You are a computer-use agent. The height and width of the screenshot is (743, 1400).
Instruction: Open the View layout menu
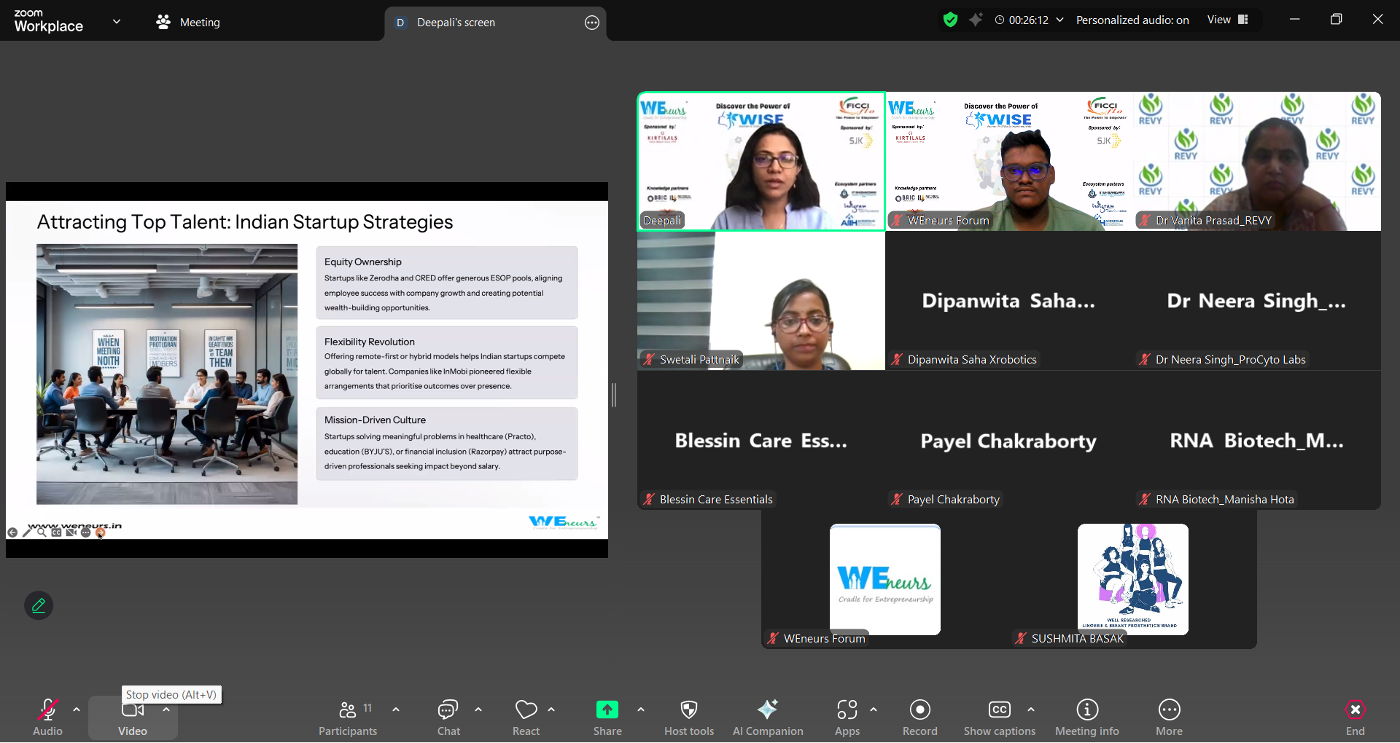click(1228, 20)
